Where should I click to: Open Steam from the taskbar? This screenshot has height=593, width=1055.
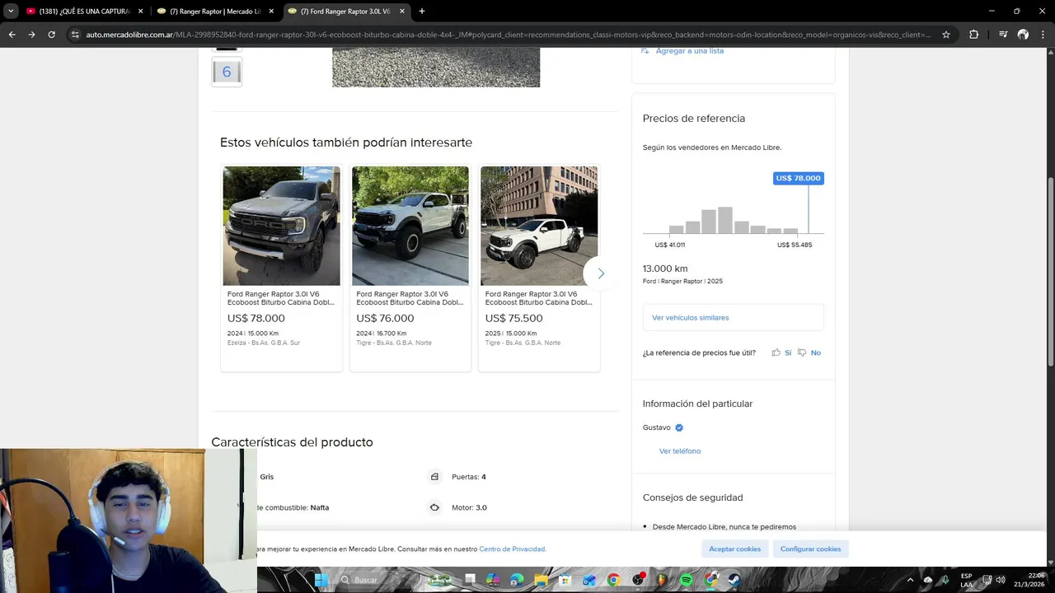click(x=734, y=580)
